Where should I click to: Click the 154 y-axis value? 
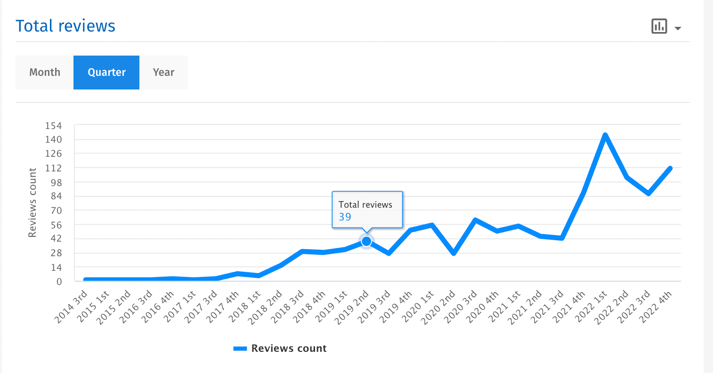(x=53, y=126)
